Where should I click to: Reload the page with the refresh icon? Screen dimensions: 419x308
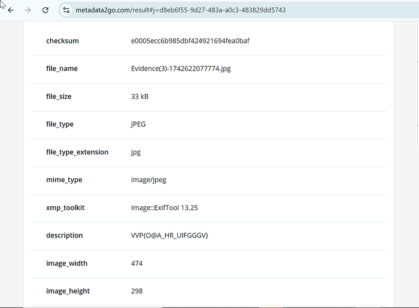click(x=45, y=10)
